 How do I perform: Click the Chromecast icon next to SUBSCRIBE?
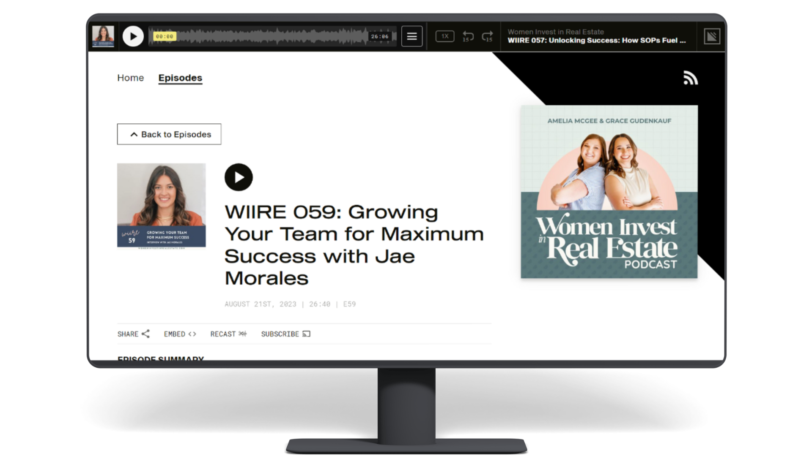coord(307,334)
